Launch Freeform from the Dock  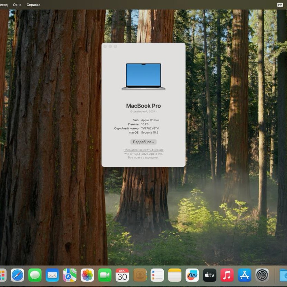click(x=192, y=275)
